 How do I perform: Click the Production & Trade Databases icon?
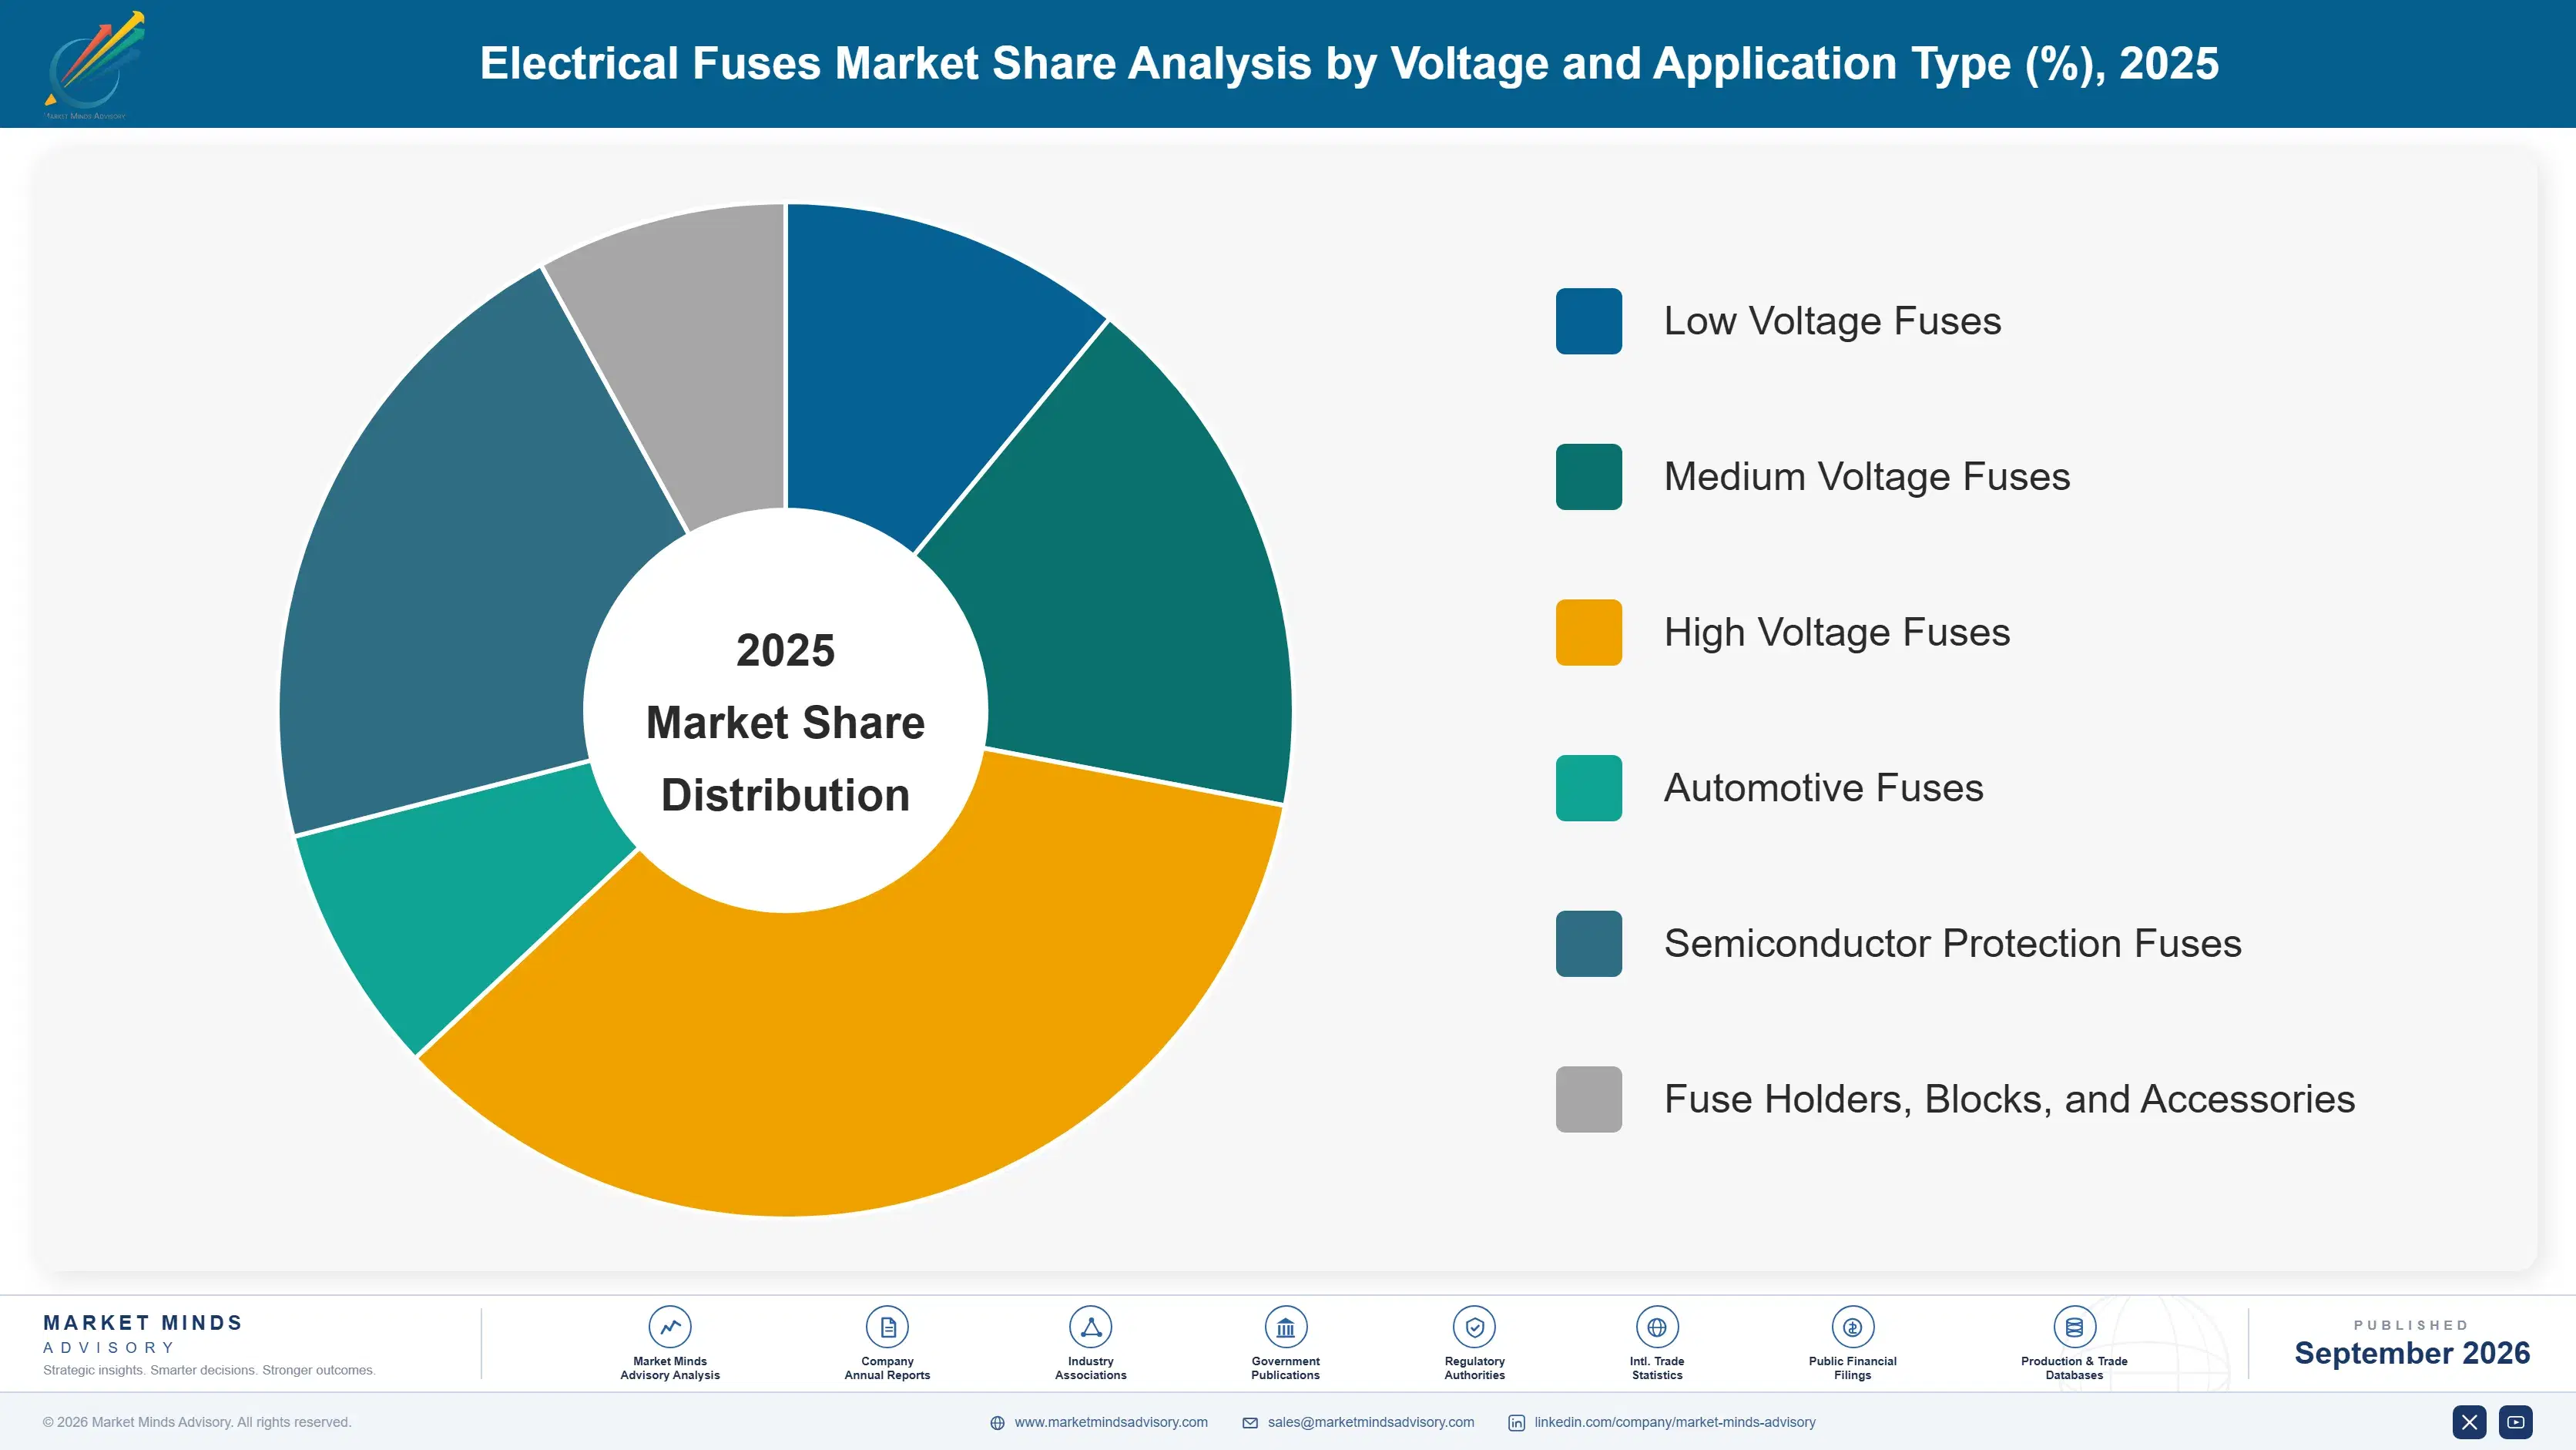point(2074,1327)
